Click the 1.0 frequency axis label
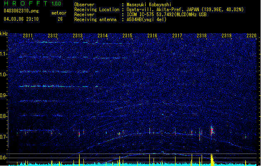The height and width of the screenshot is (166, 261). (x=4, y=75)
